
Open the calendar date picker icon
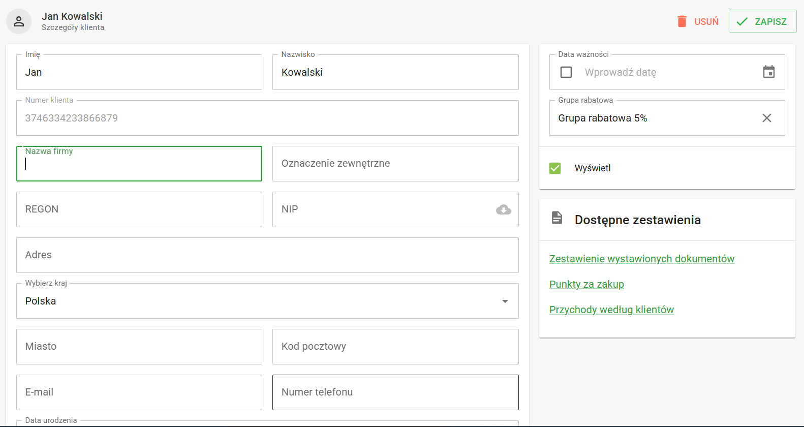[x=768, y=72]
